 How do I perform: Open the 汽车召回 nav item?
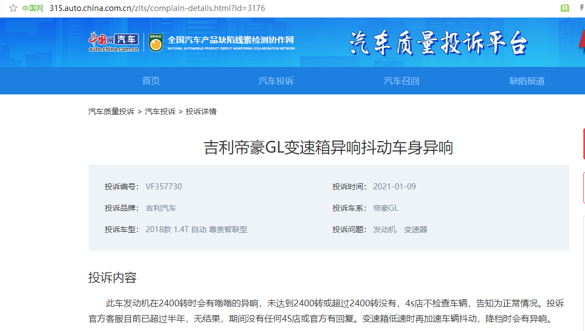coord(401,81)
